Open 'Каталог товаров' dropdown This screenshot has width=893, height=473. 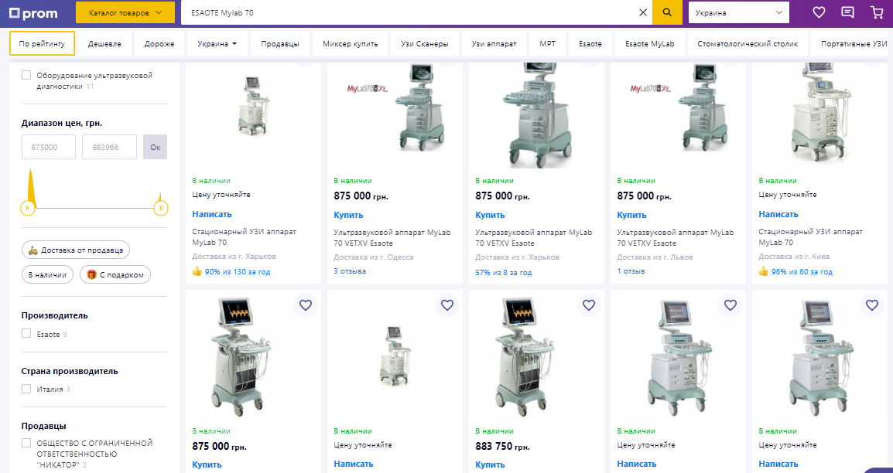(125, 12)
